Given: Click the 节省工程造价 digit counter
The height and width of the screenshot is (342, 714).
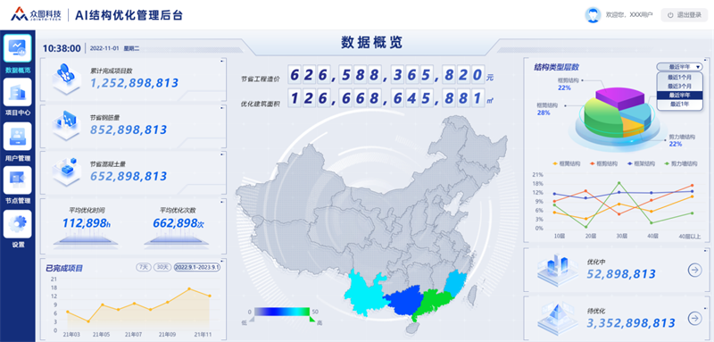Looking at the screenshot, I should pyautogui.click(x=386, y=74).
